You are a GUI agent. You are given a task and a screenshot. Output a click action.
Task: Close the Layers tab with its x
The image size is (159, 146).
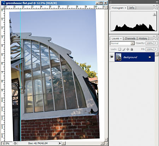point(121,38)
